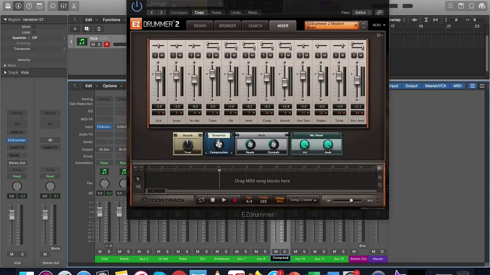Click the stereo link icon on second inspector strip
The image size is (490, 275).
point(50,140)
